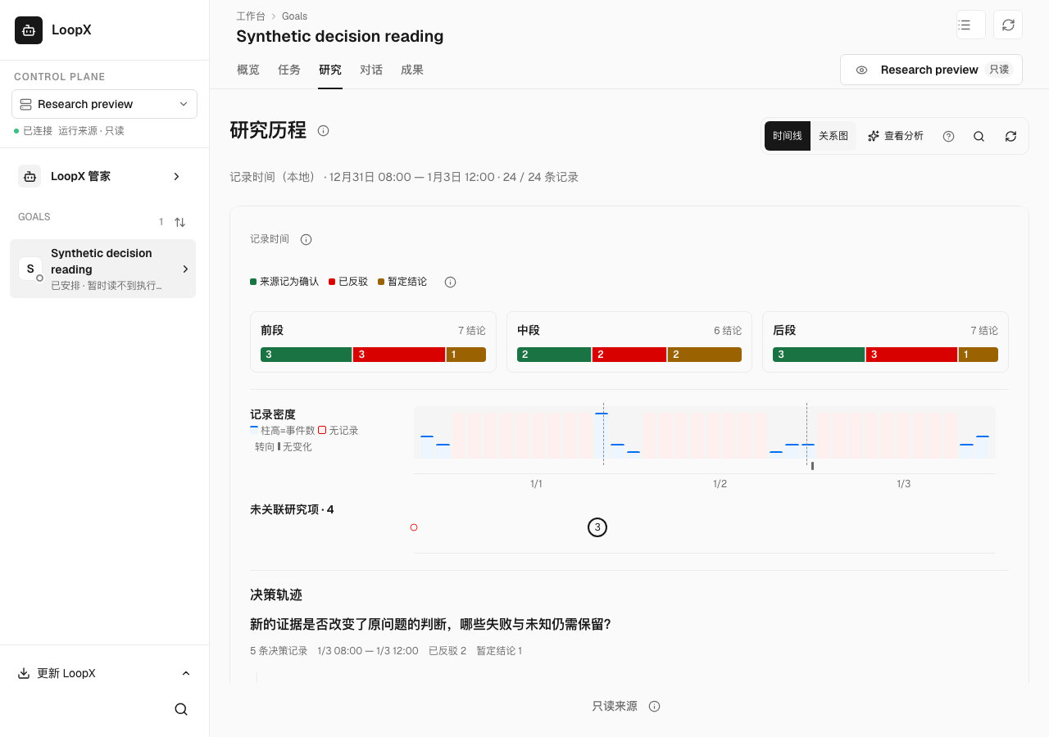
Task: Click the 6 结论 count in 中段
Action: coord(728,331)
